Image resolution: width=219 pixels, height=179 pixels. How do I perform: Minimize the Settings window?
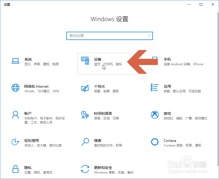189,4
